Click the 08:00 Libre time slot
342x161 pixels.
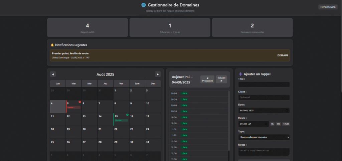tap(199, 94)
